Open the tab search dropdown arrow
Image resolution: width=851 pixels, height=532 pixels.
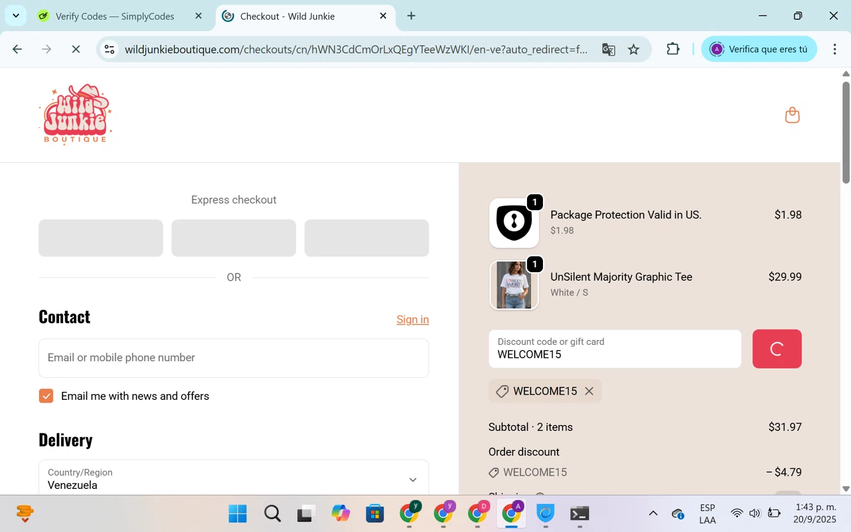[16, 16]
